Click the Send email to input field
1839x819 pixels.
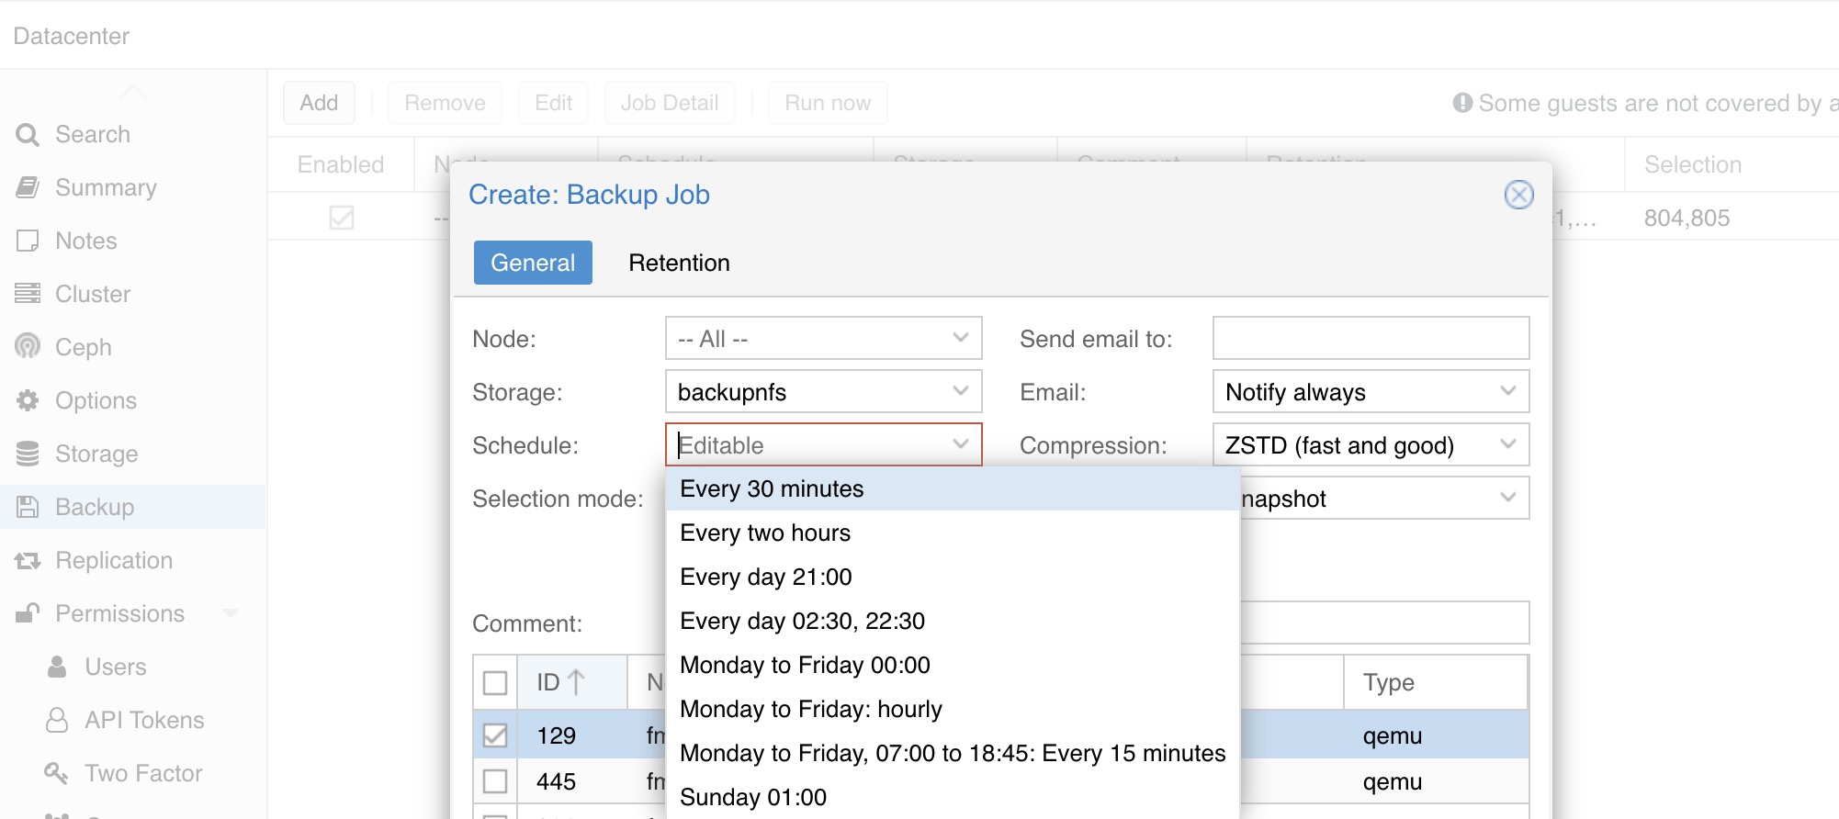click(x=1371, y=339)
